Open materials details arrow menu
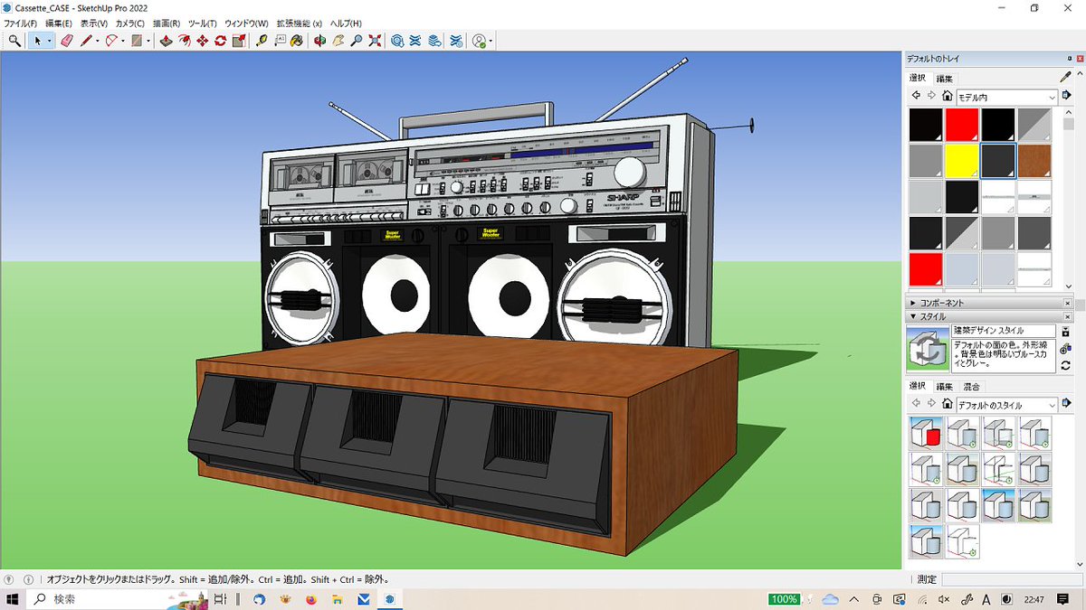The image size is (1086, 610). (x=1066, y=96)
